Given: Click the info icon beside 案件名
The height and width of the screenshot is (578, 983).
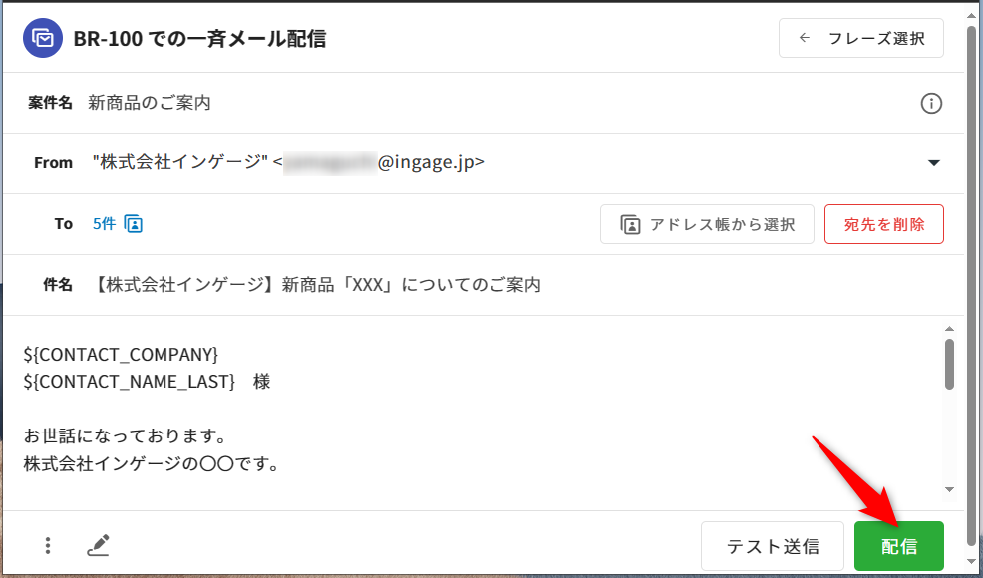Looking at the screenshot, I should pos(931,103).
